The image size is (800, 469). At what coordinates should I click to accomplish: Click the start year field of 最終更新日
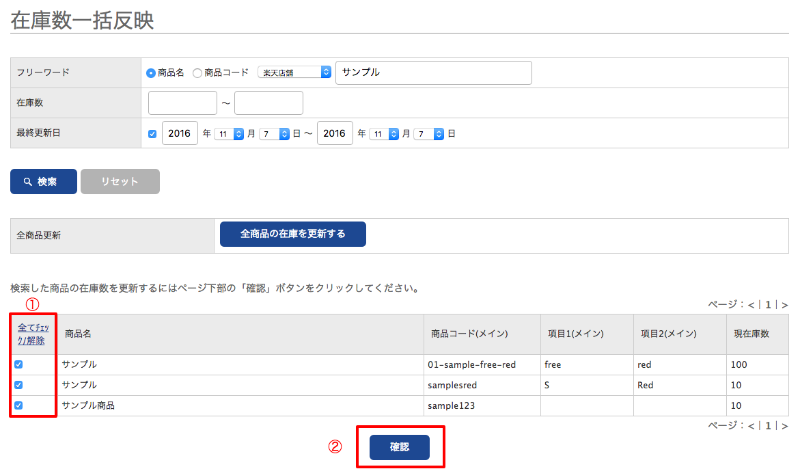pos(180,134)
